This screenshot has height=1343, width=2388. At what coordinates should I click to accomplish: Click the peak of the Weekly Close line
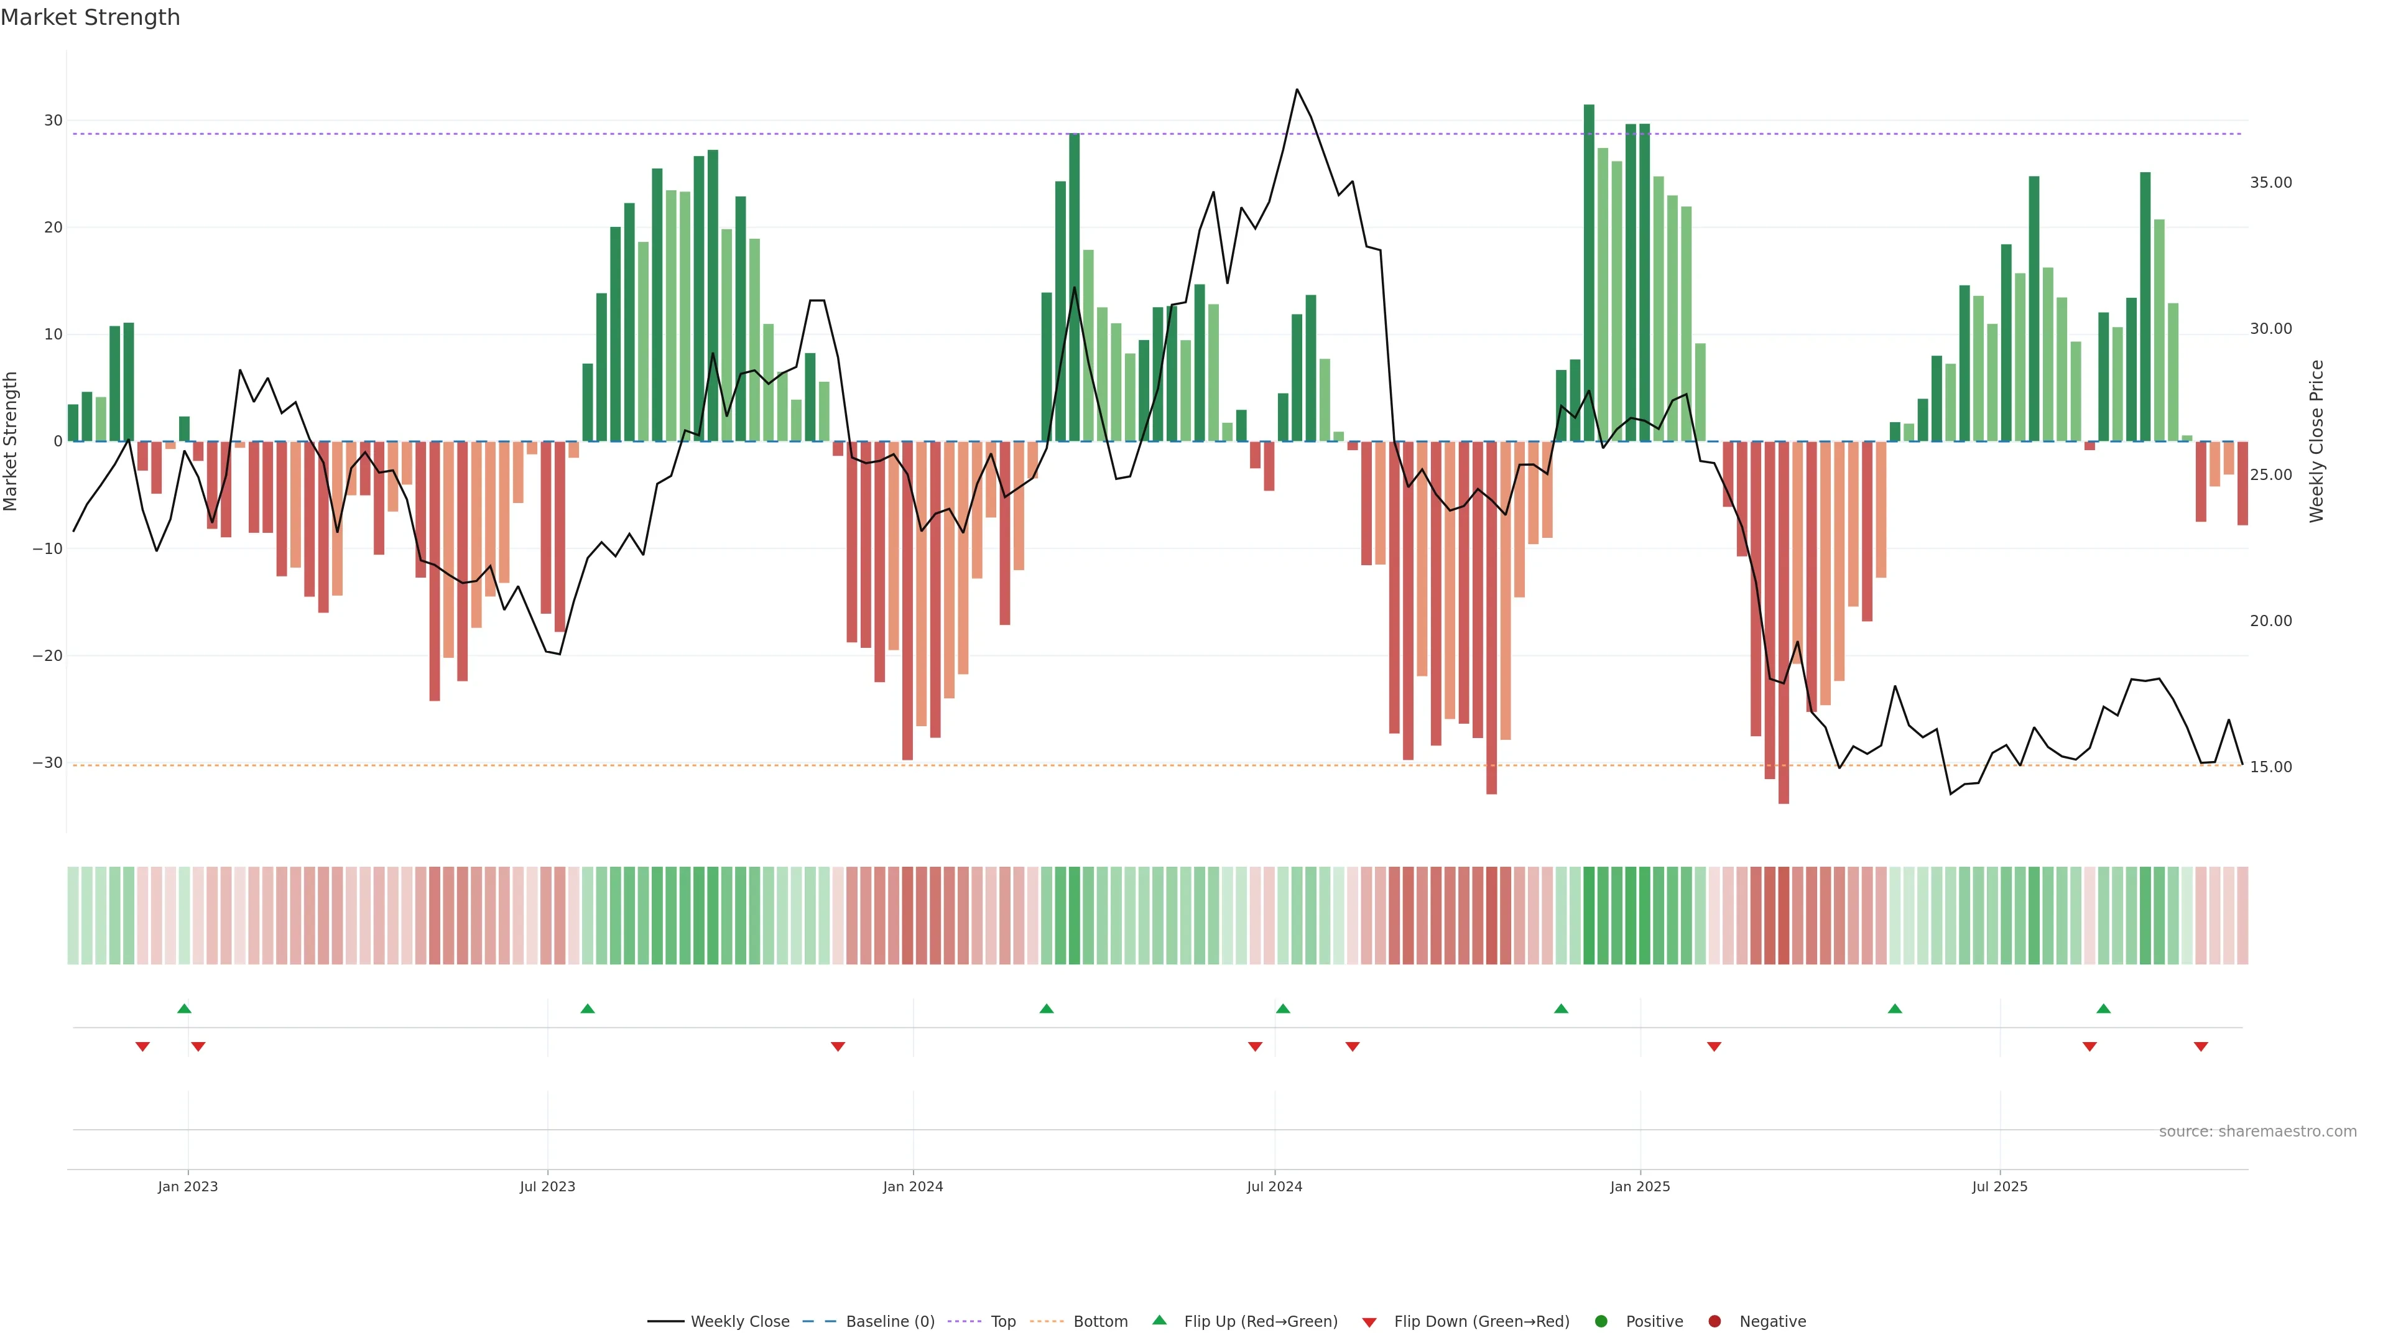[x=1296, y=90]
